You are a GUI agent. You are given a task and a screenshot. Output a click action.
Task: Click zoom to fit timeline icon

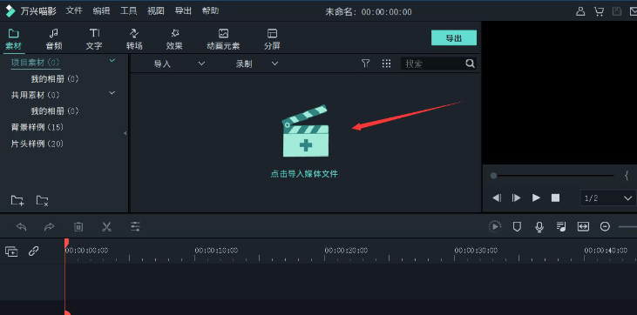coord(583,226)
